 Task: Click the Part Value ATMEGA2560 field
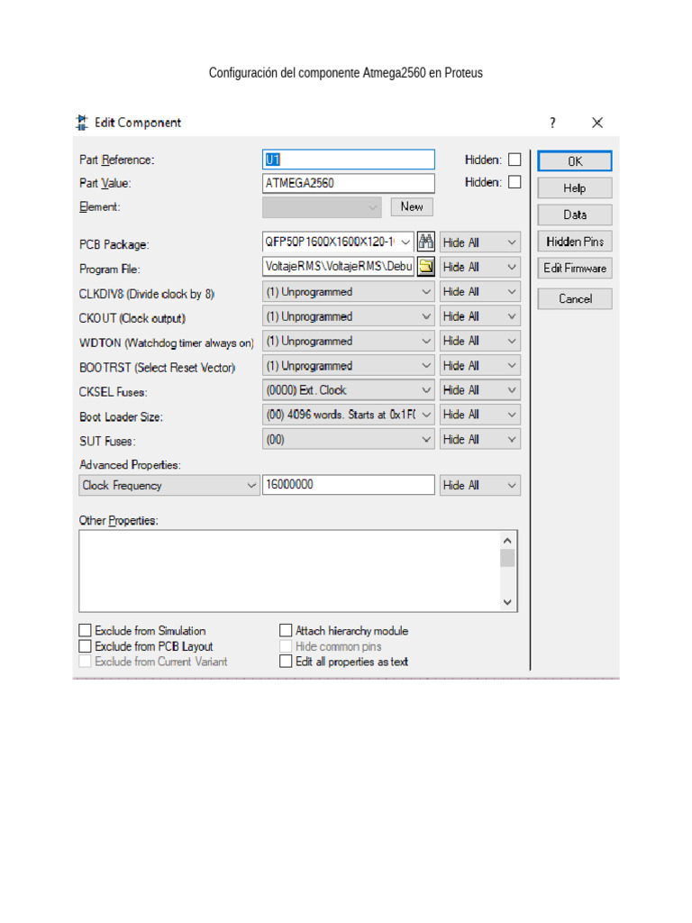[349, 183]
